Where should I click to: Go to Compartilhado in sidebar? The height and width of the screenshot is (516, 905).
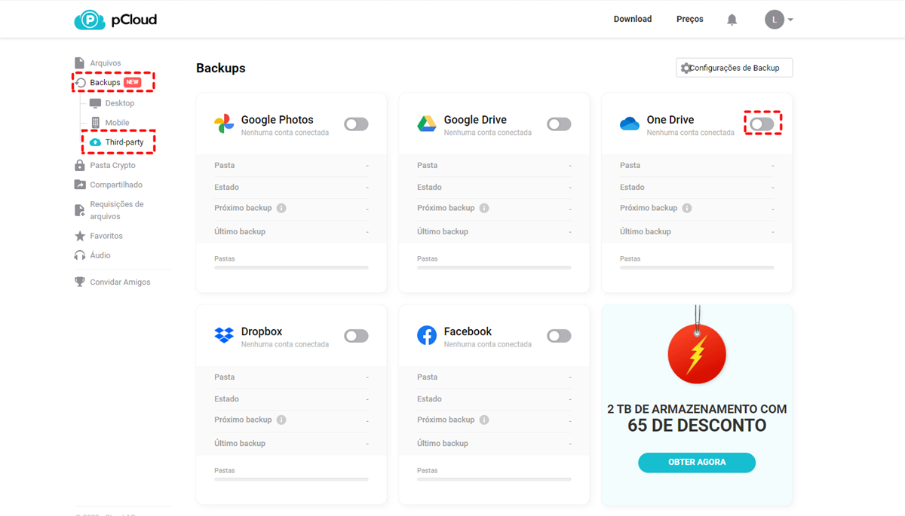(116, 185)
